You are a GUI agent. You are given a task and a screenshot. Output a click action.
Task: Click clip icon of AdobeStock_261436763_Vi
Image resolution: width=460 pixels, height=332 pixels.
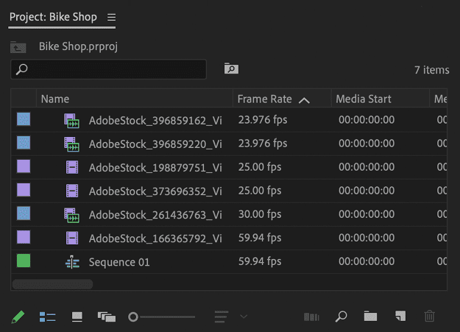point(72,215)
